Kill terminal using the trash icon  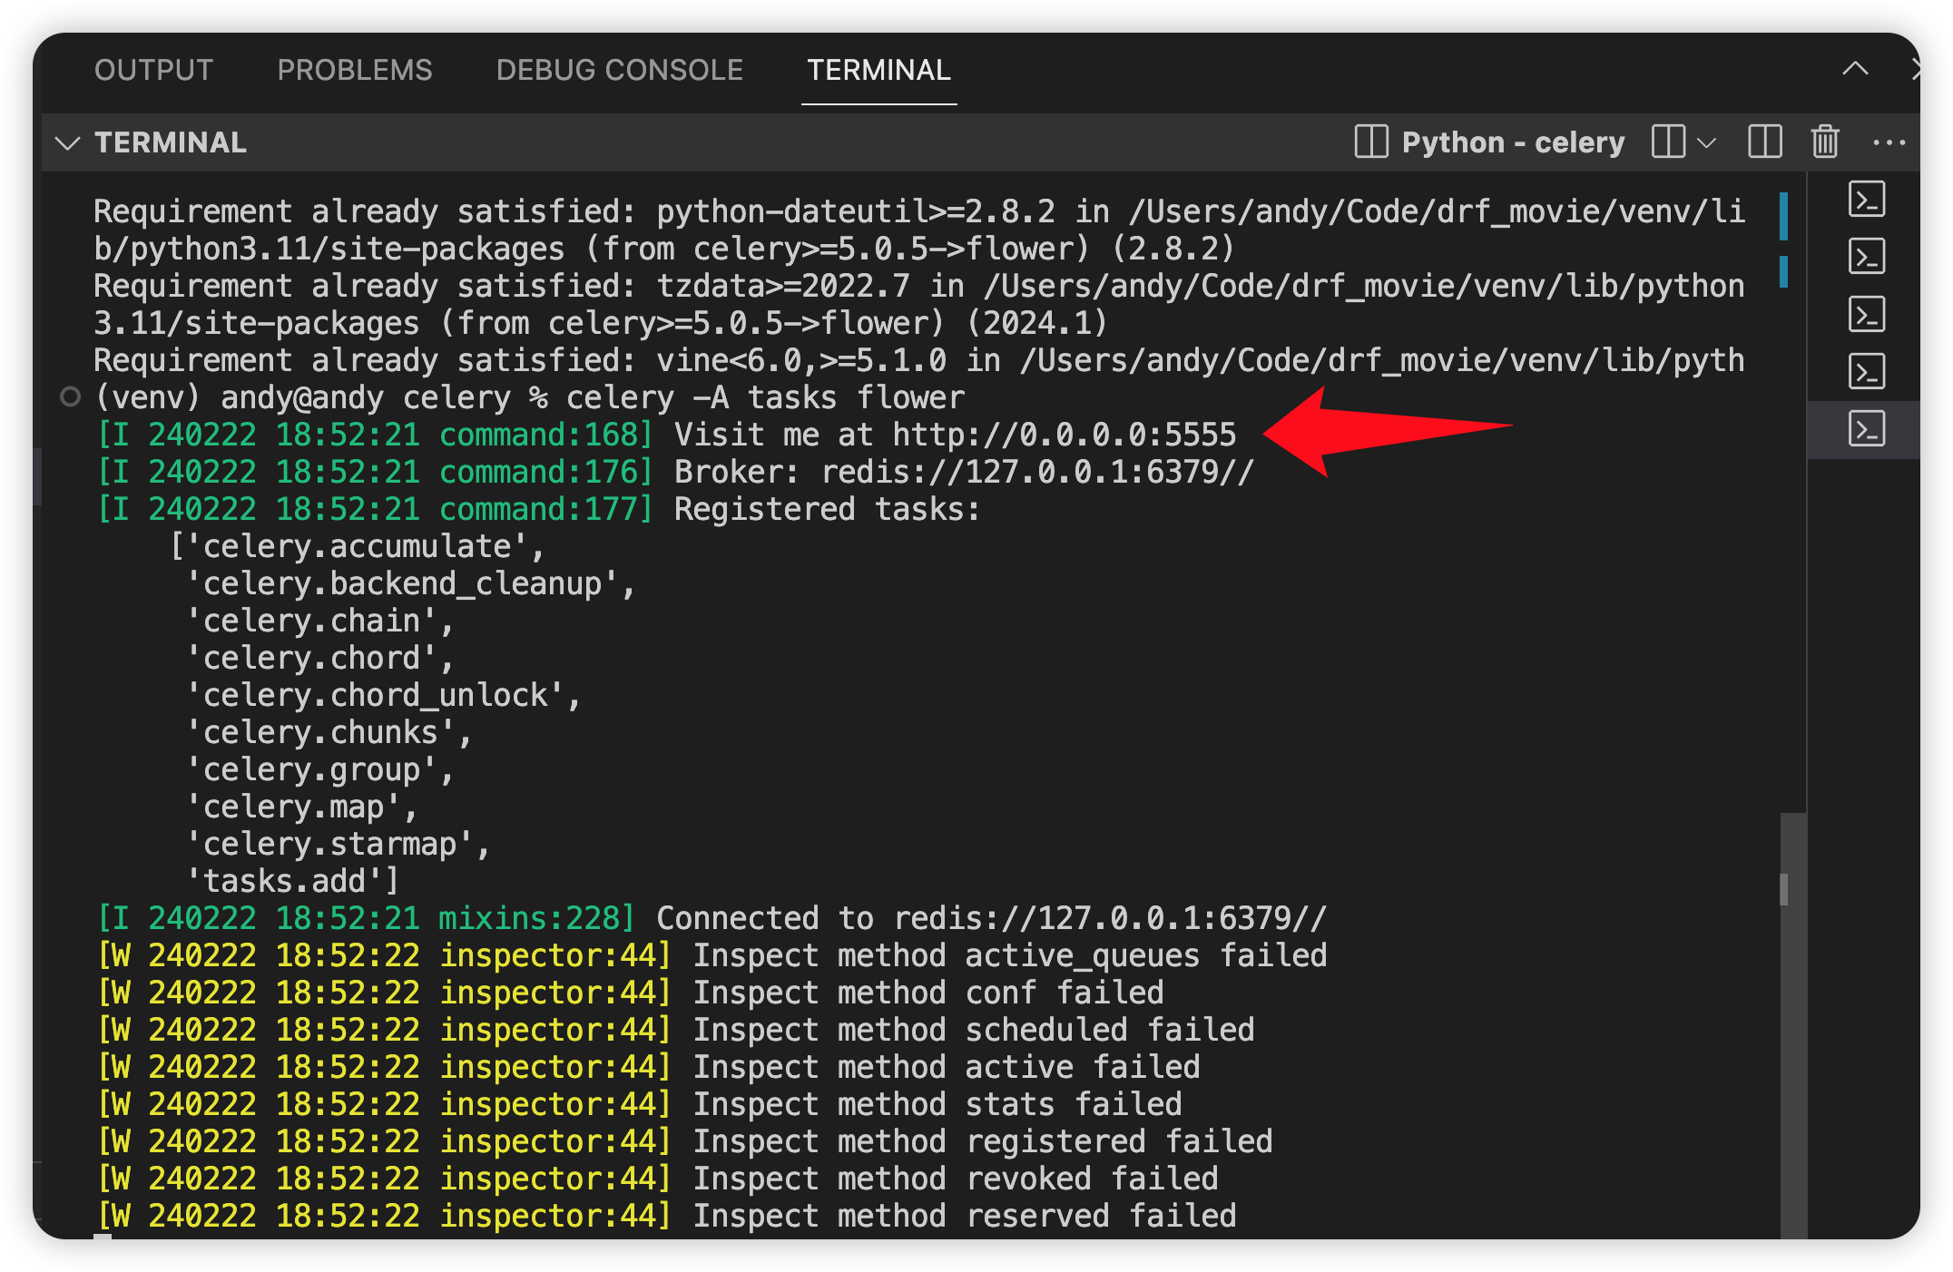coord(1824,142)
